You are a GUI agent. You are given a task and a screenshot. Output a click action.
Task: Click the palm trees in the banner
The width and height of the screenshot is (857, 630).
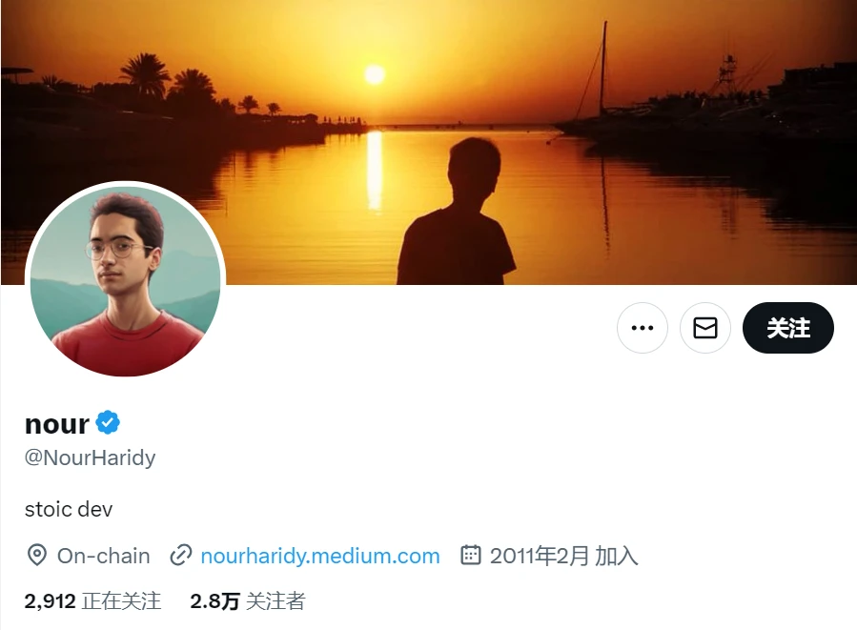(147, 74)
